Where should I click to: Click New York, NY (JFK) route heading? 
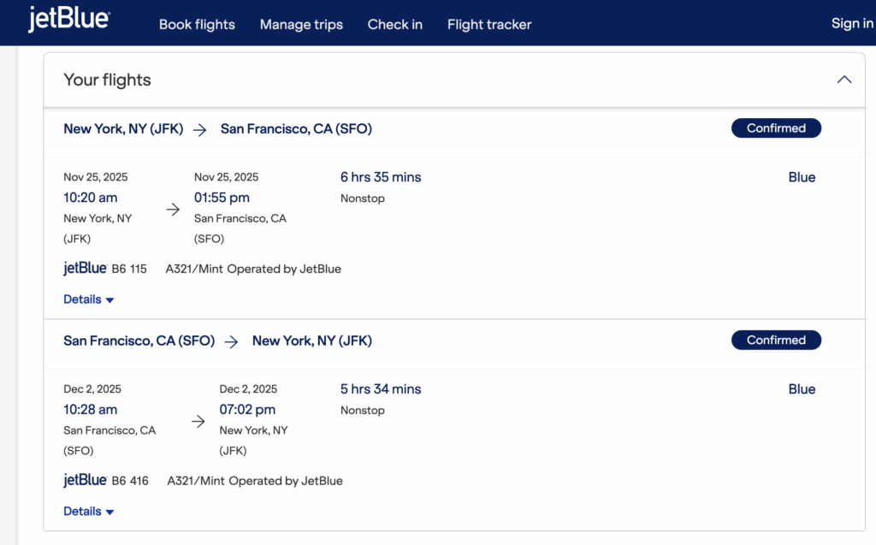pos(122,128)
